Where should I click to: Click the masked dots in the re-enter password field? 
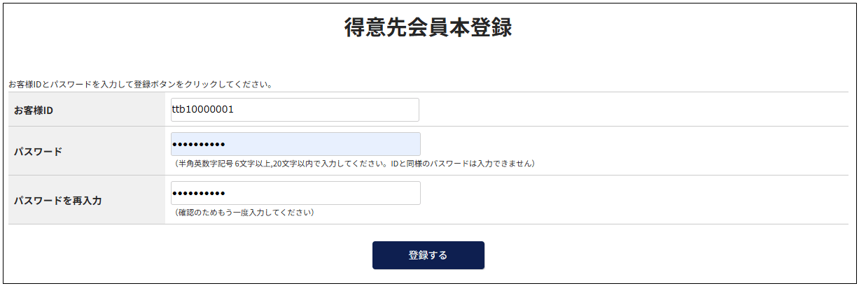199,194
